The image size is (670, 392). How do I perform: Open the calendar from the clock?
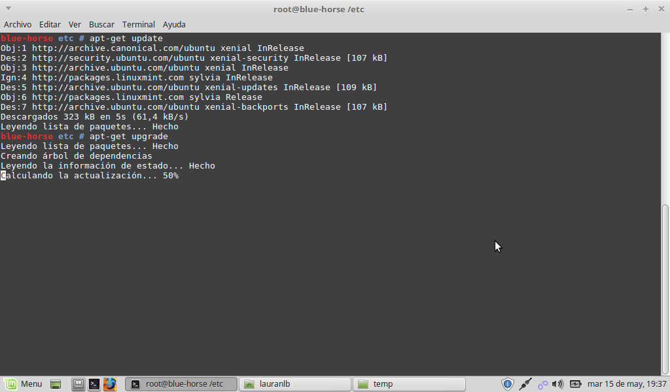click(627, 384)
